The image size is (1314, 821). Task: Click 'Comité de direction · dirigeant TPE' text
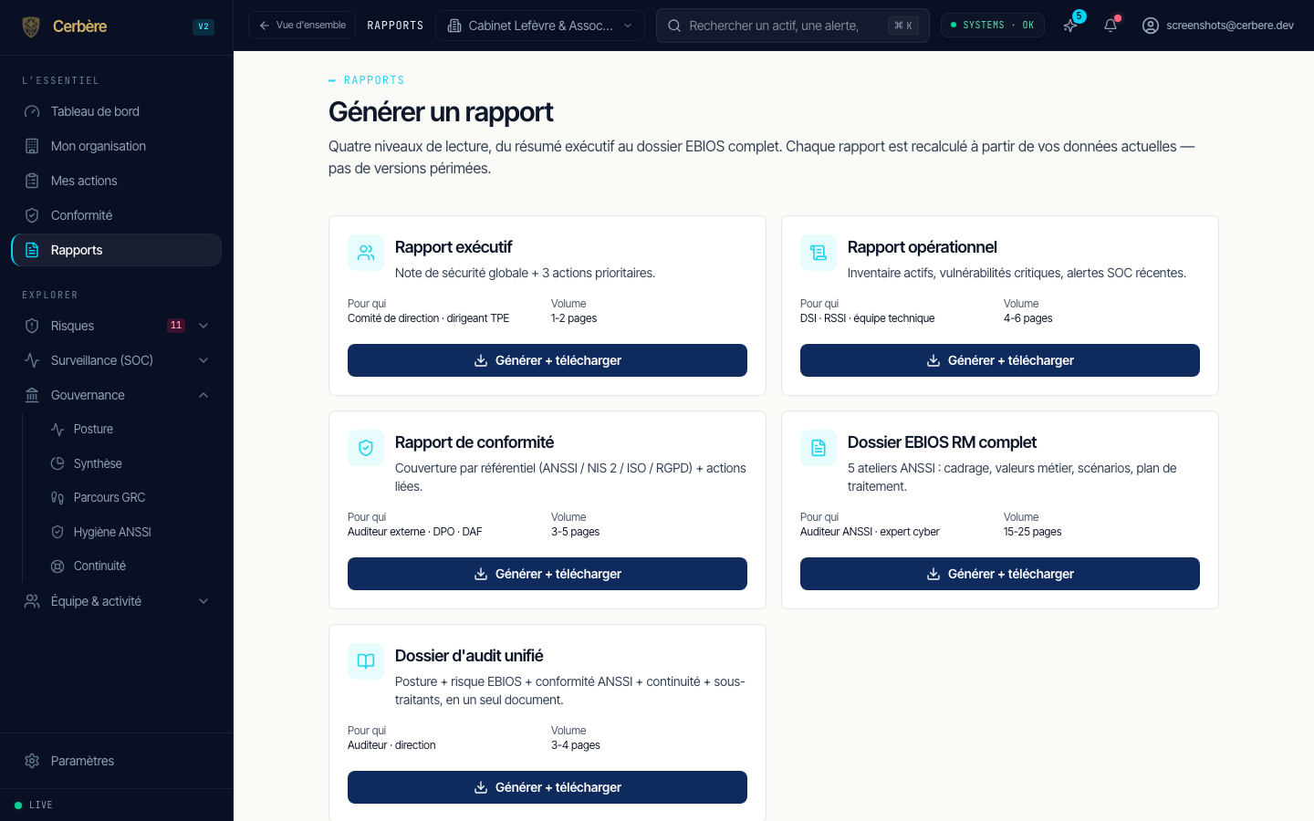click(428, 318)
